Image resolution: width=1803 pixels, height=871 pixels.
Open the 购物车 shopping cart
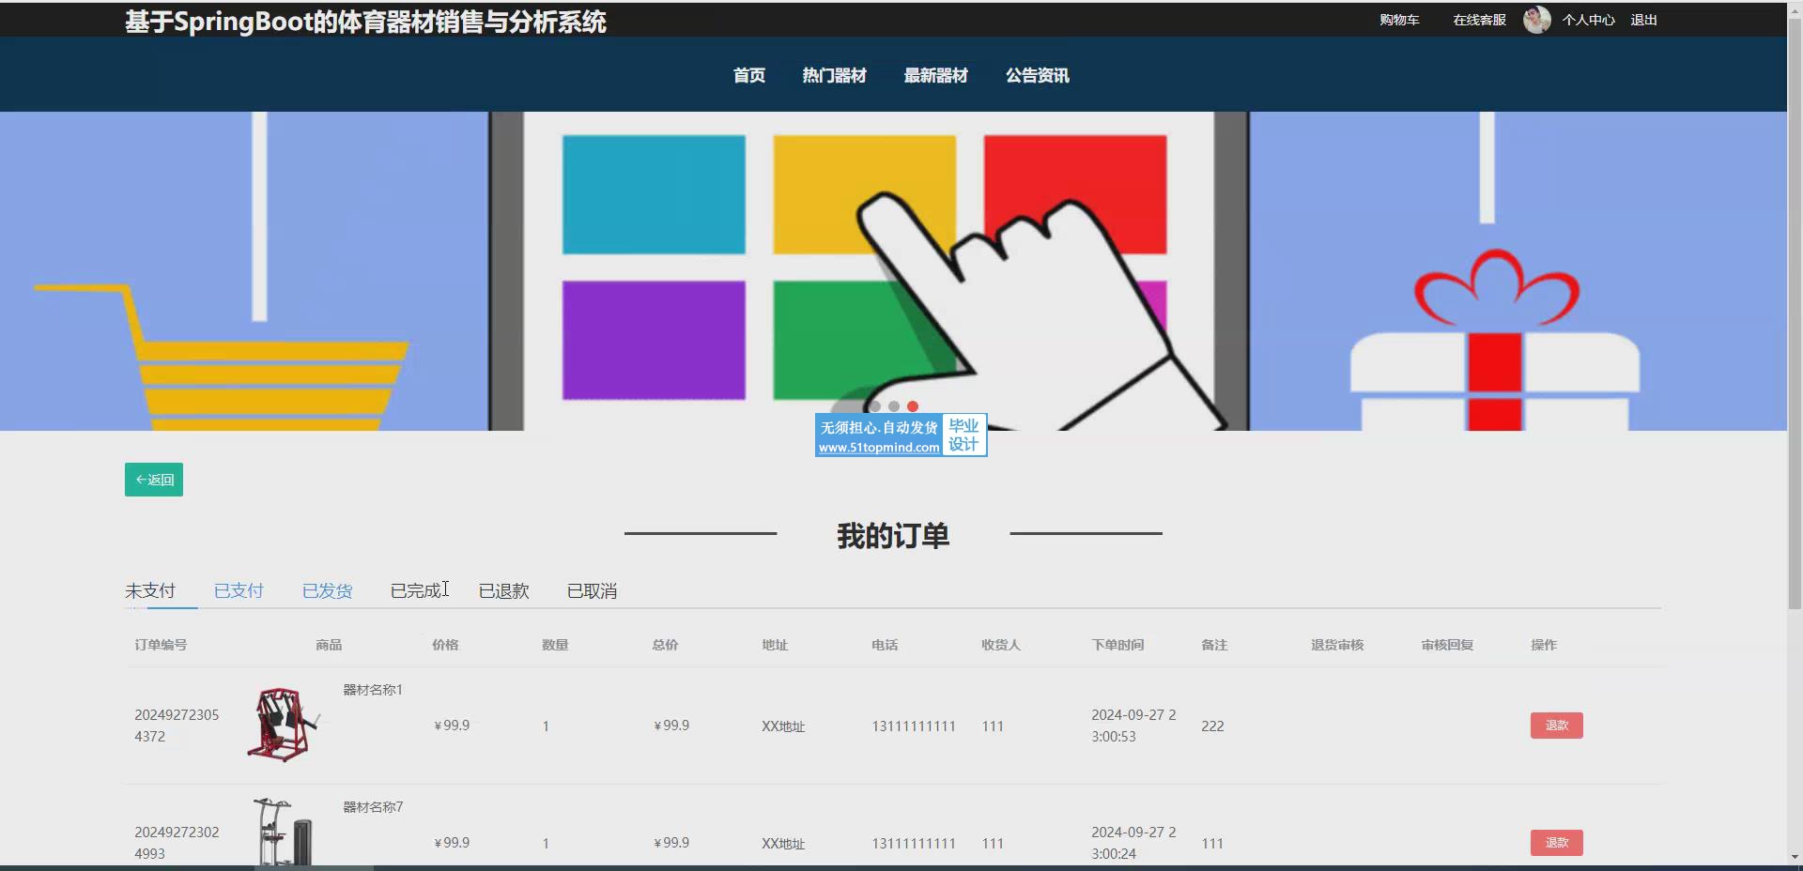[1399, 20]
